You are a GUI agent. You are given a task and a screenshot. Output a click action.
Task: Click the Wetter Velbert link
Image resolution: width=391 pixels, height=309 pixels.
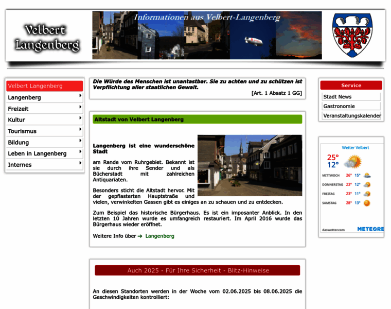[x=356, y=147]
